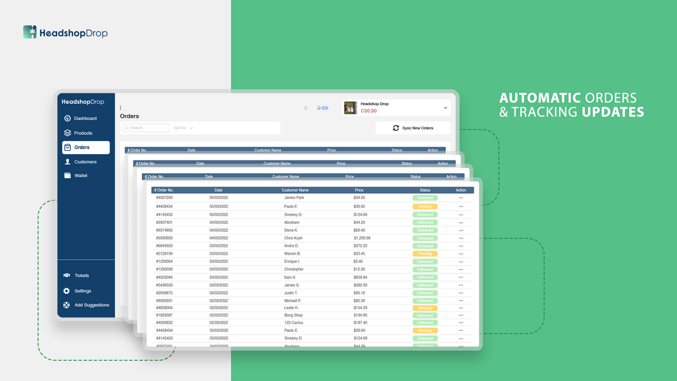The image size is (677, 381).
Task: Click customer name Bong Shop
Action: (294, 315)
